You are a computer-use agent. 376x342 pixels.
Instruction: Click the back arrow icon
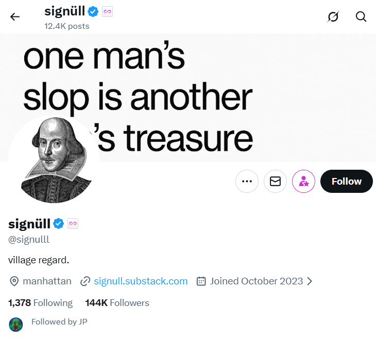14,16
